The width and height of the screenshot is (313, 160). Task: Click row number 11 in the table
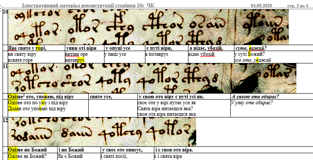pos(5,66)
